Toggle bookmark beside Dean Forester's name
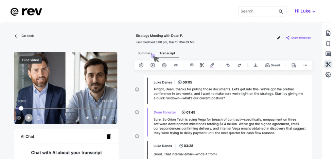 click(x=137, y=112)
